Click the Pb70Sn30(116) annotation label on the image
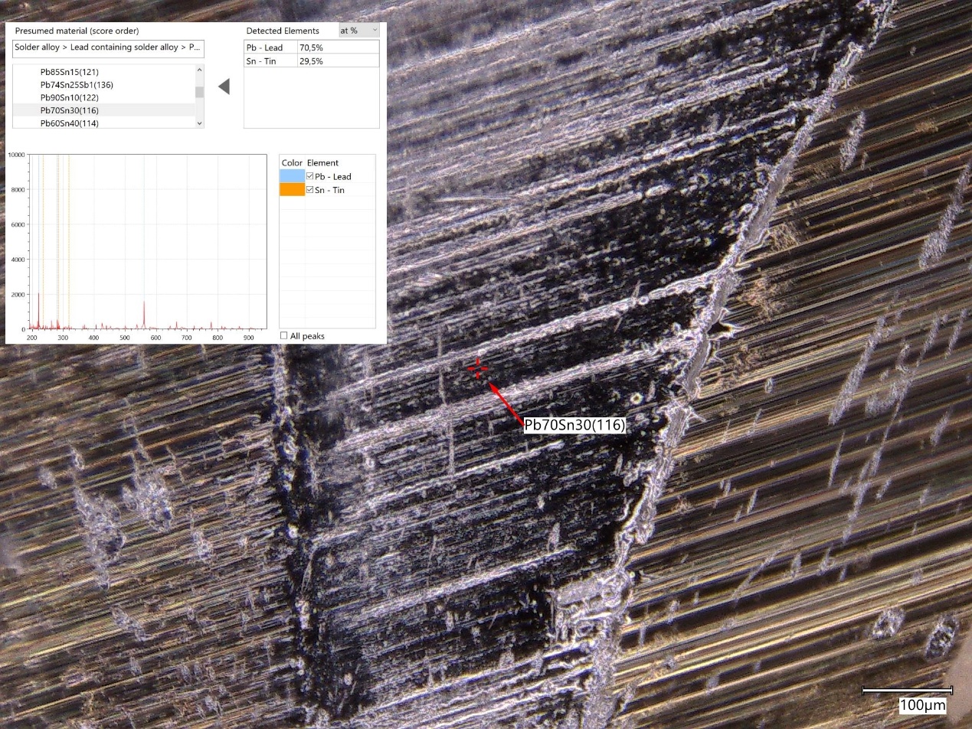The width and height of the screenshot is (972, 729). pyautogui.click(x=575, y=424)
